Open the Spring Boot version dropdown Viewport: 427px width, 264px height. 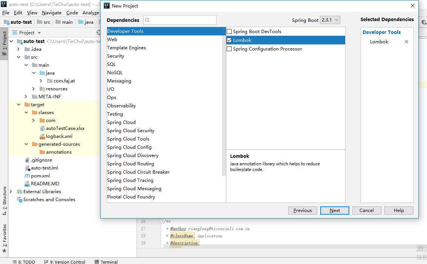pyautogui.click(x=330, y=20)
